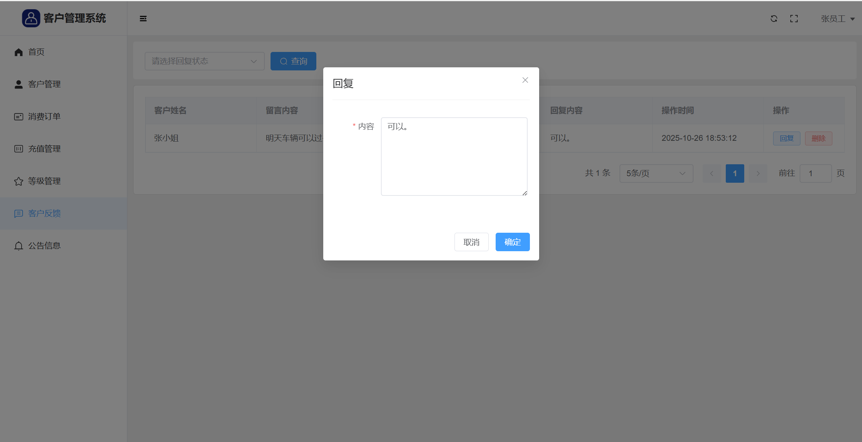The width and height of the screenshot is (862, 442).
Task: Go to 充值管理 in the sidebar
Action: [x=44, y=149]
